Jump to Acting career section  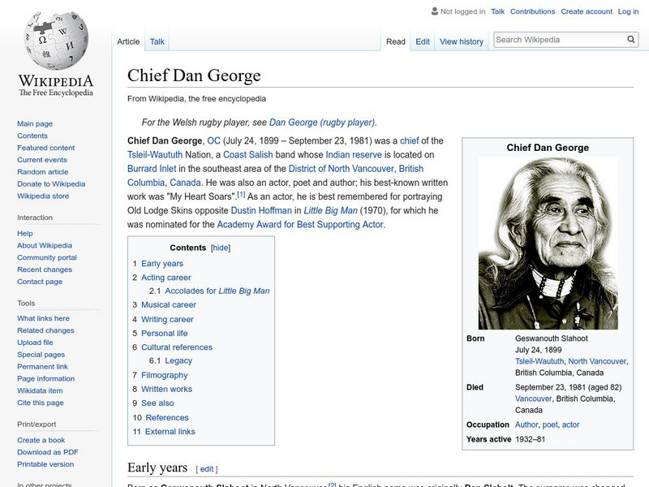166,278
